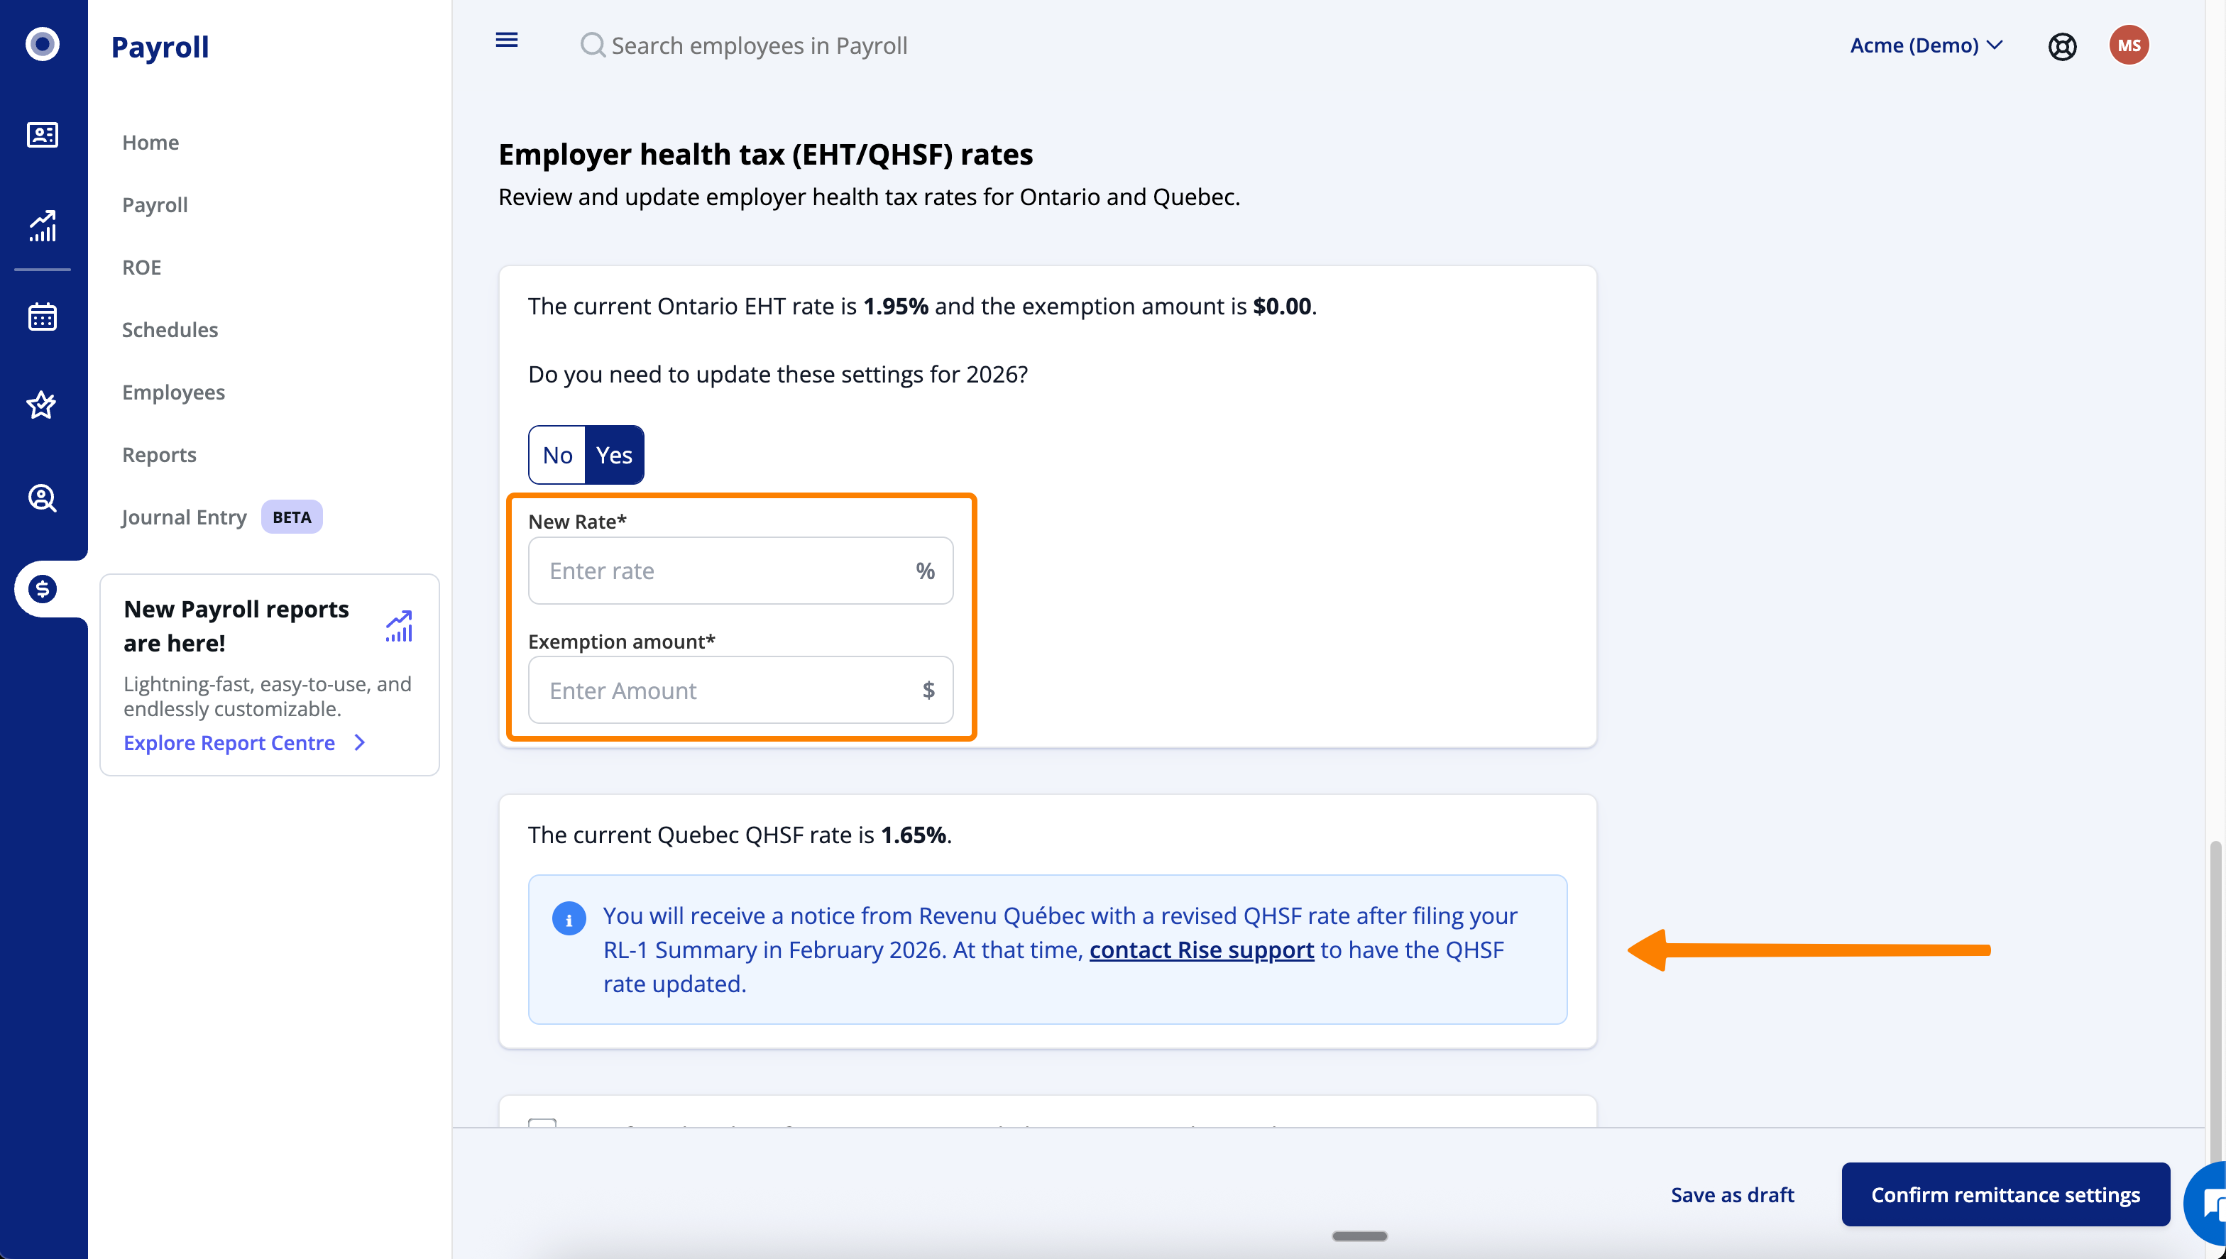Viewport: 2226px width, 1259px height.
Task: Click the star sidebar icon
Action: pos(41,405)
